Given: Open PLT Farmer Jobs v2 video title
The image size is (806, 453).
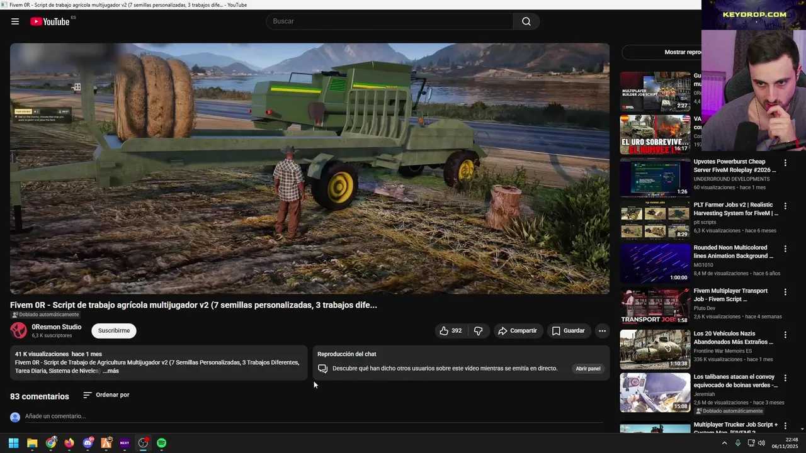Looking at the screenshot, I should (x=735, y=209).
